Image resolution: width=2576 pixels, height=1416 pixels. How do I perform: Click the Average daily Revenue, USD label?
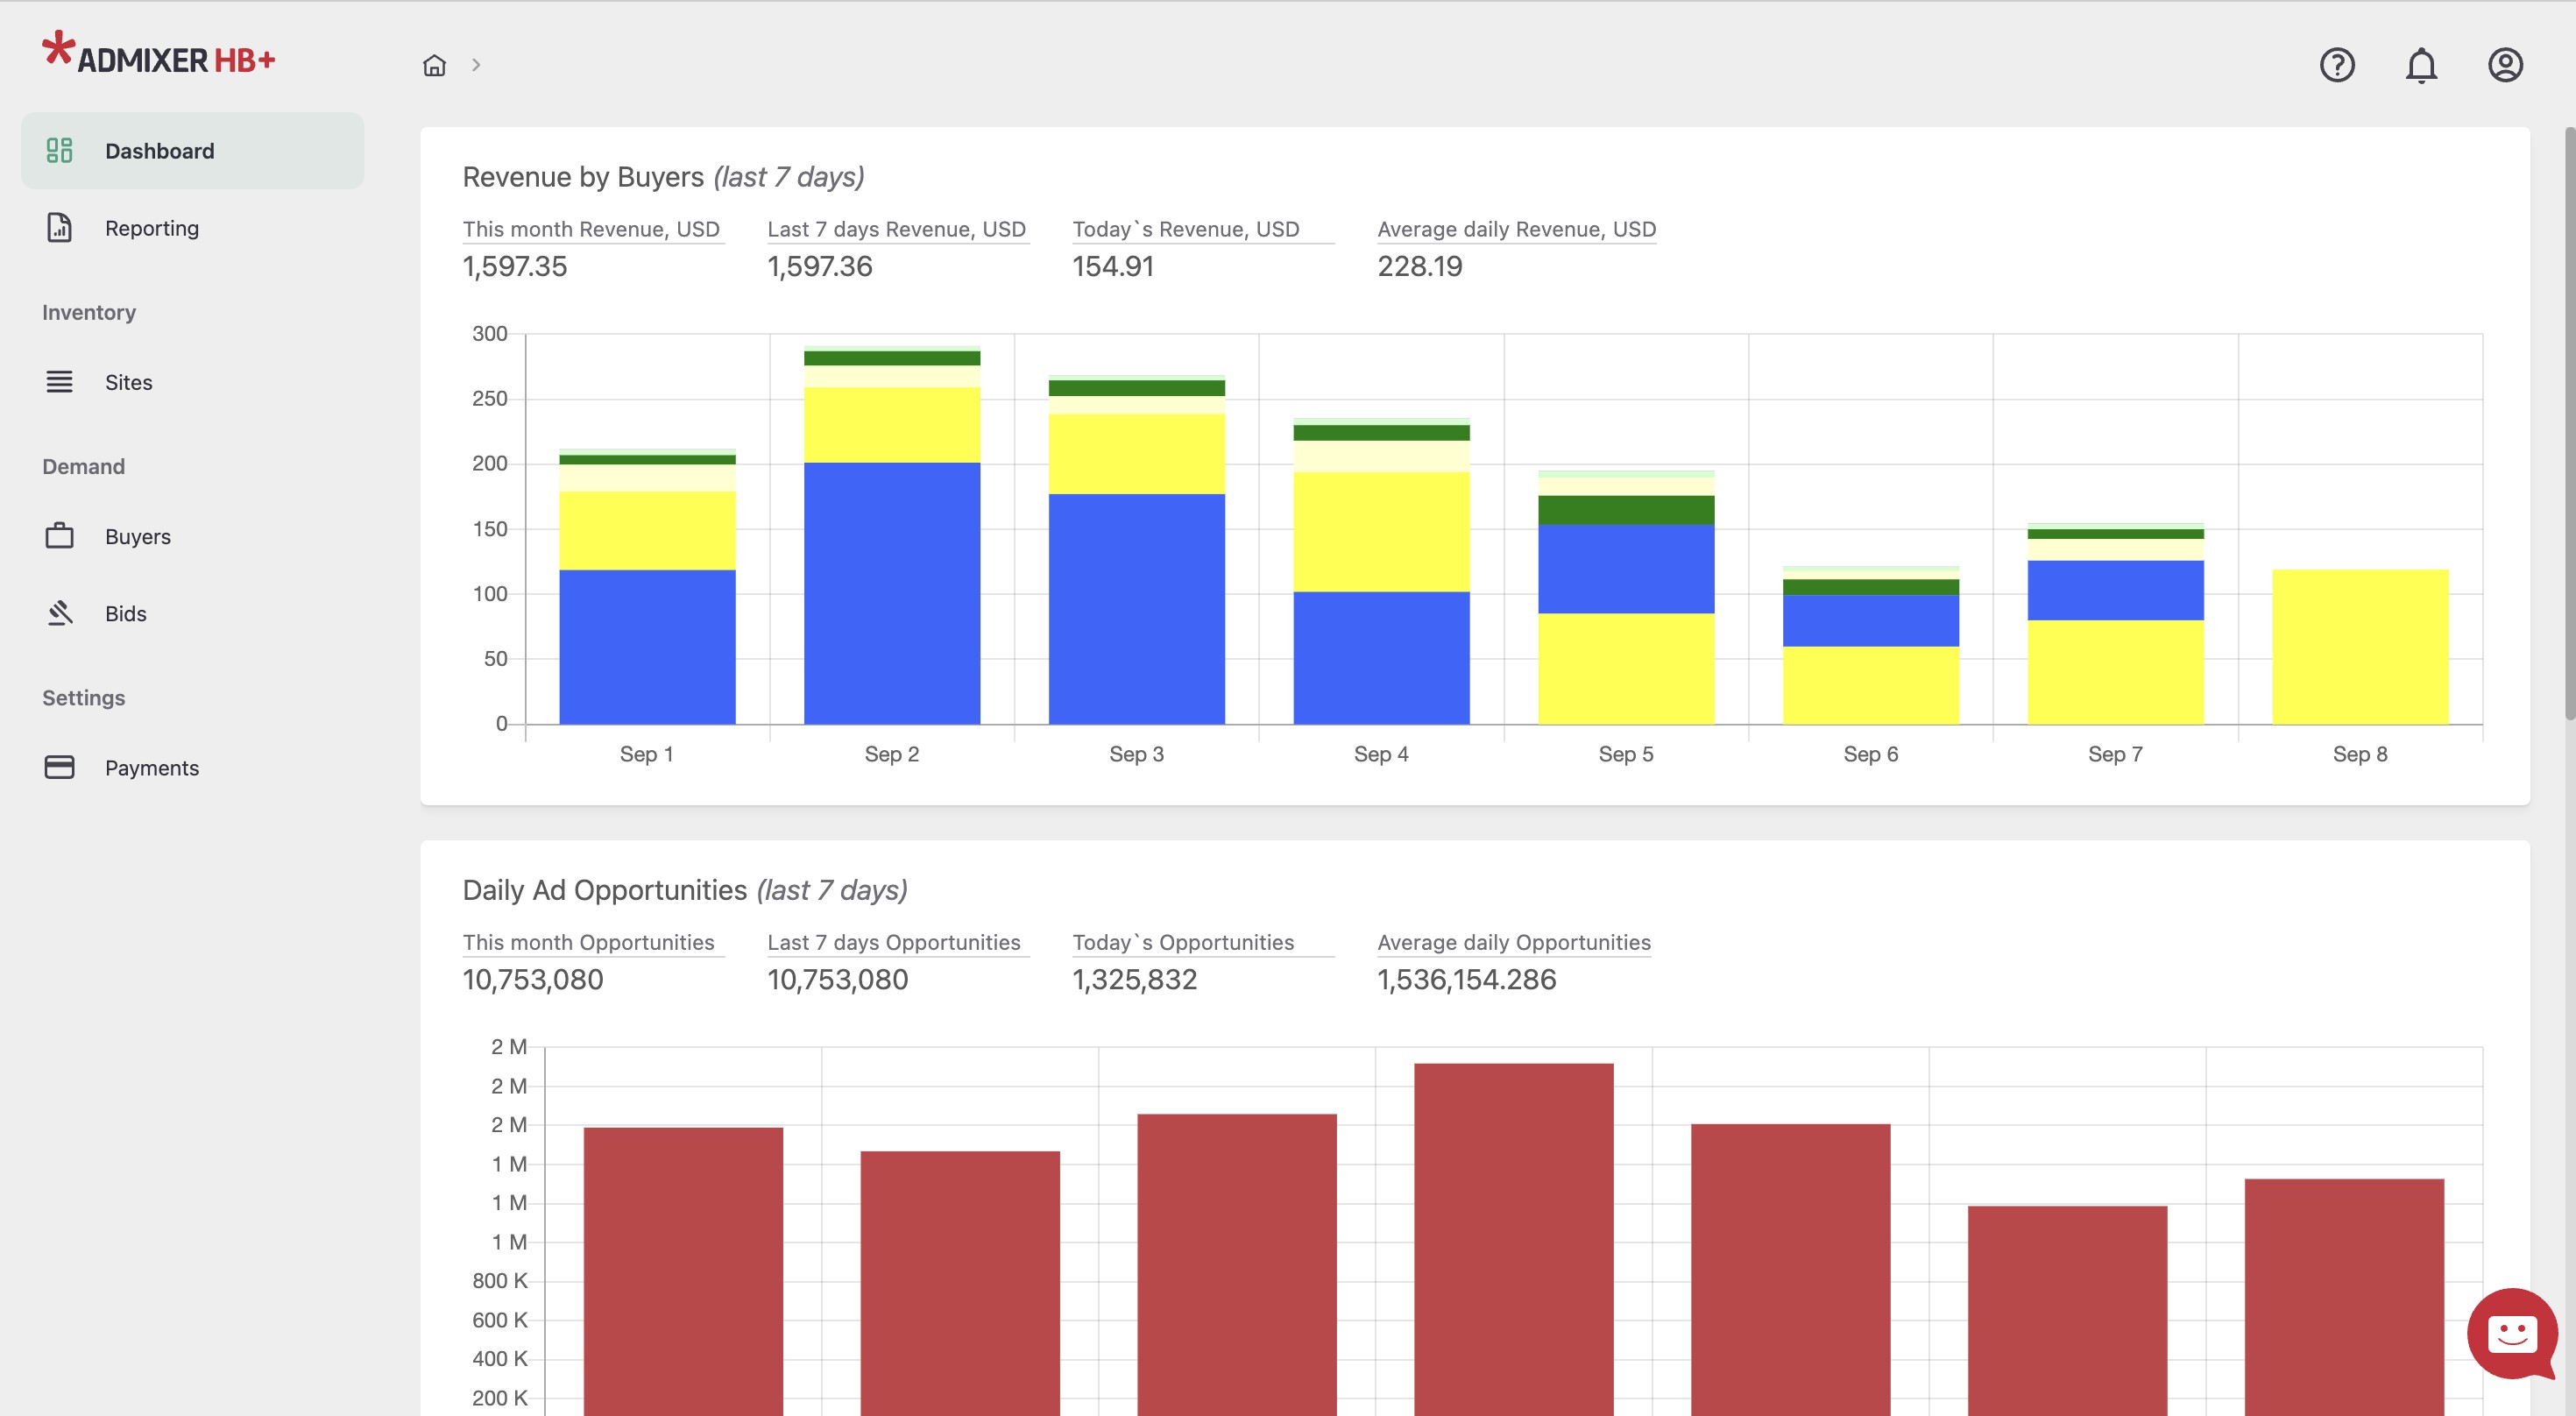click(1516, 229)
